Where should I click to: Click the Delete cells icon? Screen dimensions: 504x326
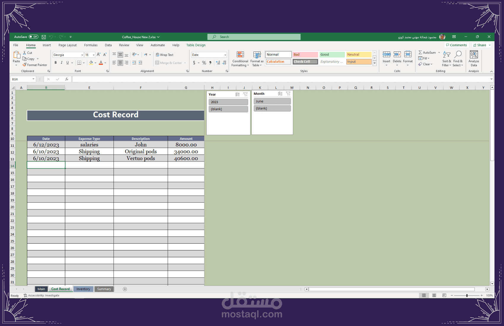pyautogui.click(x=397, y=55)
